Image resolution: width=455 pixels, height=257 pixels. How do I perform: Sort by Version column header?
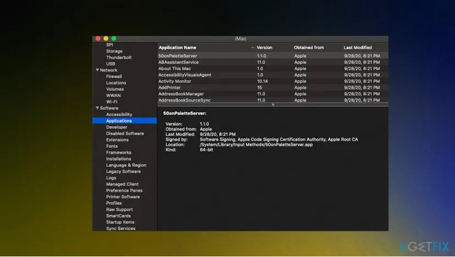tap(264, 47)
